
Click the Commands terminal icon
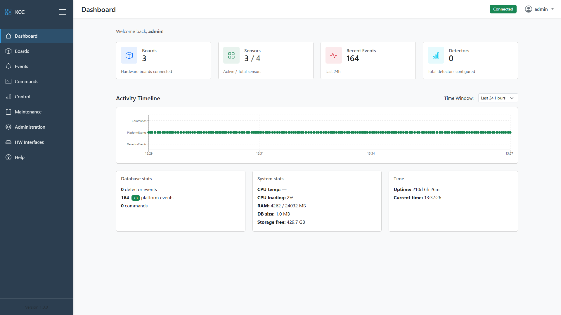click(8, 81)
